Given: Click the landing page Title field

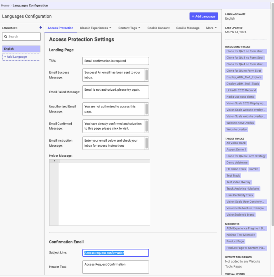Looking at the screenshot, I should 116,61.
